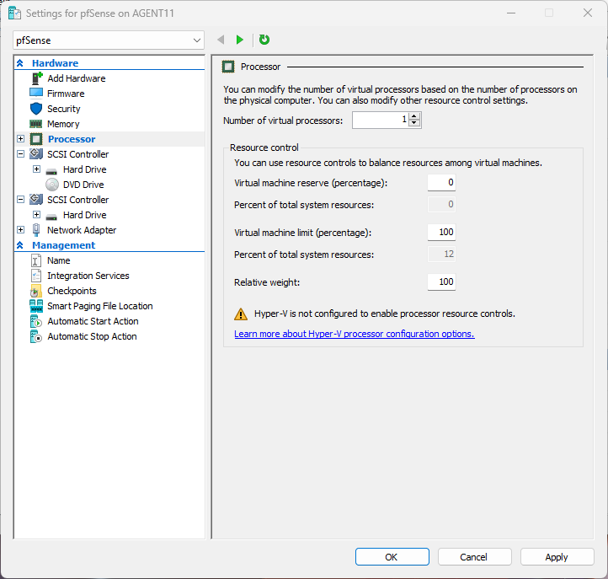Screen dimensions: 608x579
Task: Expand the Network Adapter tree node
Action: tap(20, 230)
